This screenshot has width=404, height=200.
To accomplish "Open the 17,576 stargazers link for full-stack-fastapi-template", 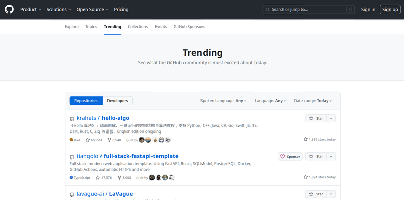I will (104, 178).
